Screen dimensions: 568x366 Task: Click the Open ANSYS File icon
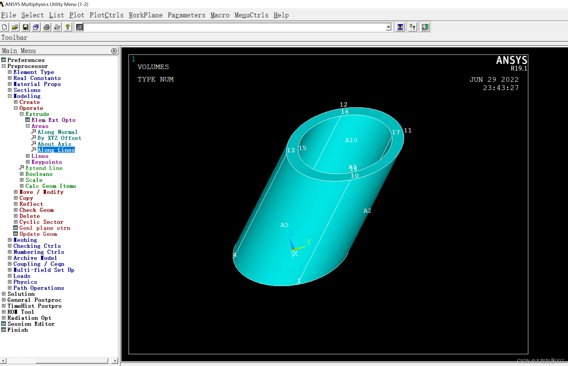(x=15, y=27)
